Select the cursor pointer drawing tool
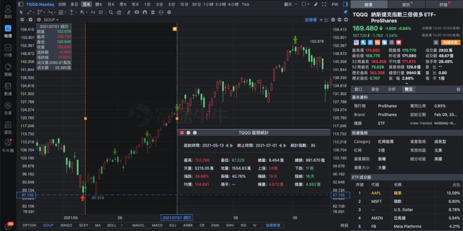The image size is (463, 231). 21,12
